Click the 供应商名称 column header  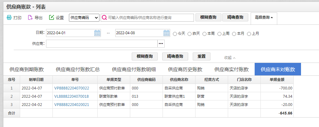point(179,80)
